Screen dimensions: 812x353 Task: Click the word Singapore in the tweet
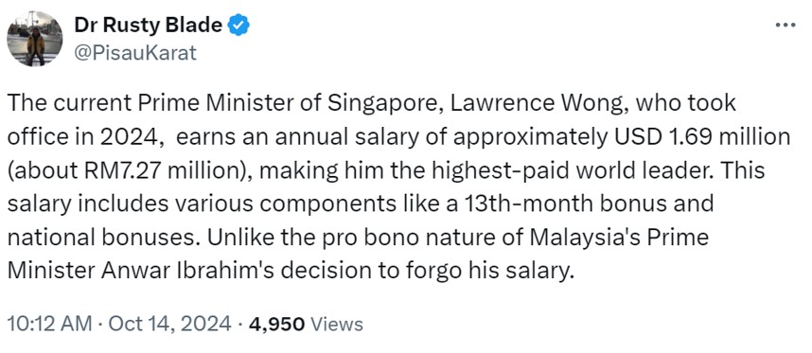(383, 104)
